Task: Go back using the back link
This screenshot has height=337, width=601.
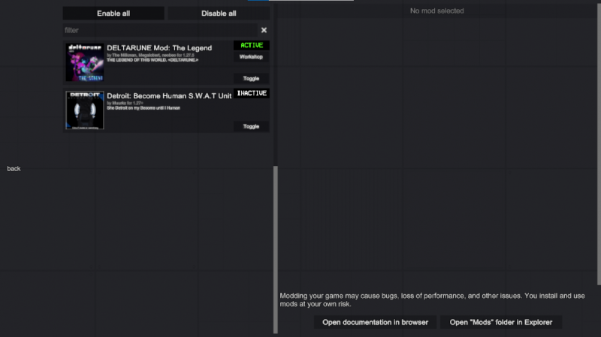Action: [14, 169]
